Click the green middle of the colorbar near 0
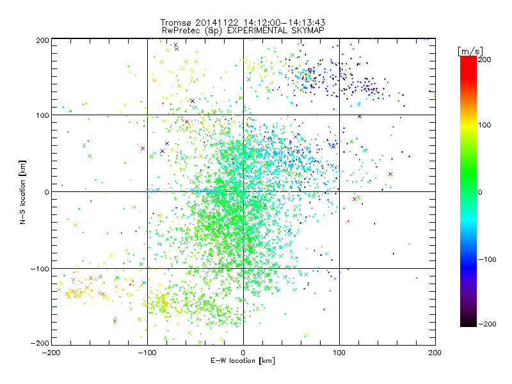Viewport: 512px width, 384px height. 468,191
